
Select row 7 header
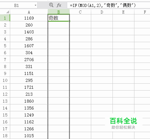point(5,59)
